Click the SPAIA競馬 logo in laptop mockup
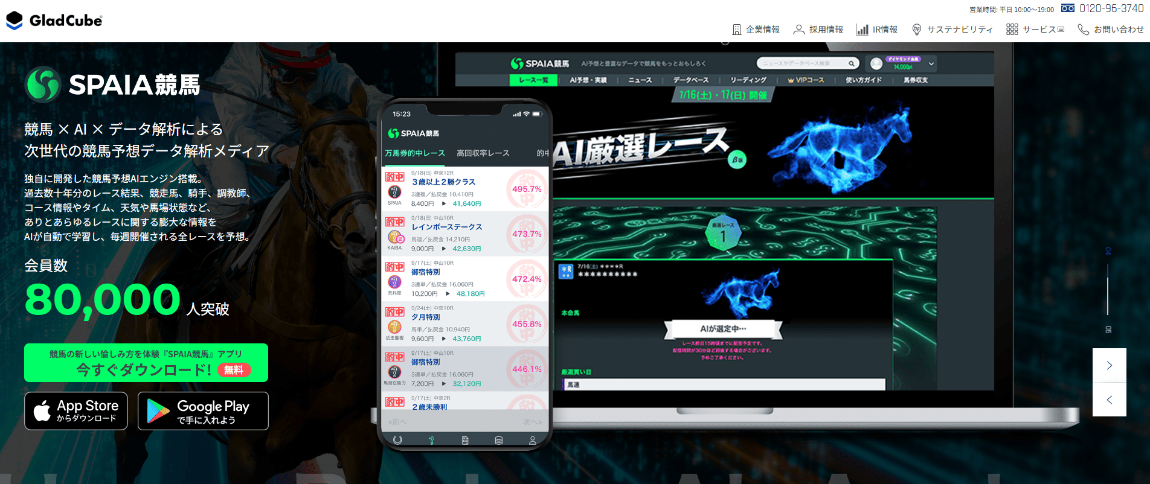1150x484 pixels. point(540,63)
